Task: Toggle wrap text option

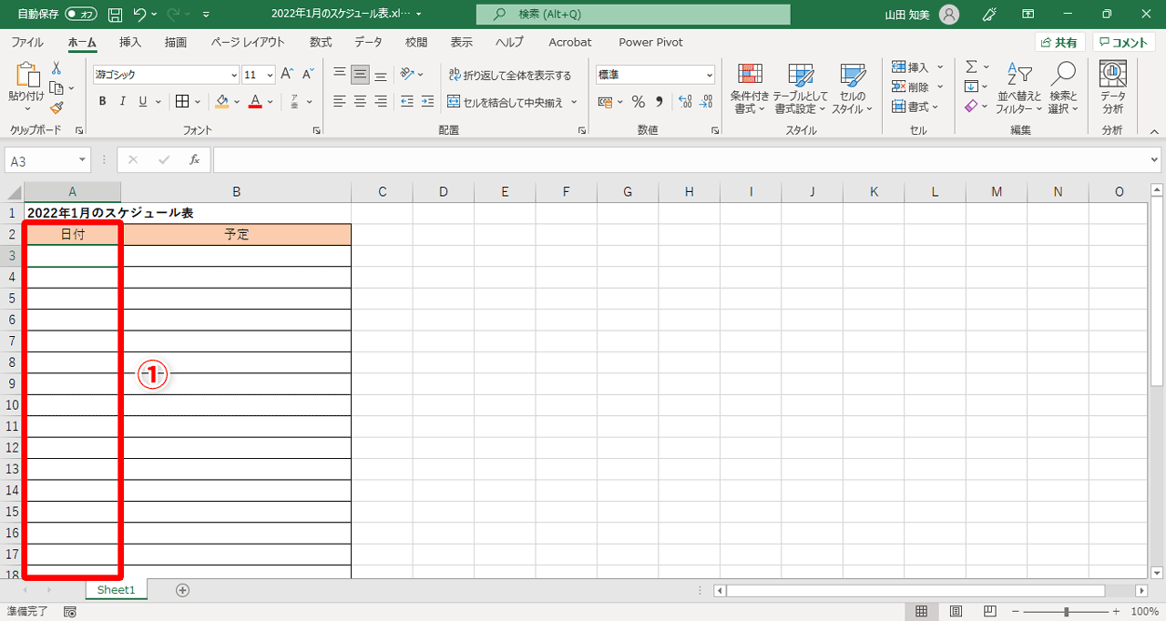Action: pos(509,75)
